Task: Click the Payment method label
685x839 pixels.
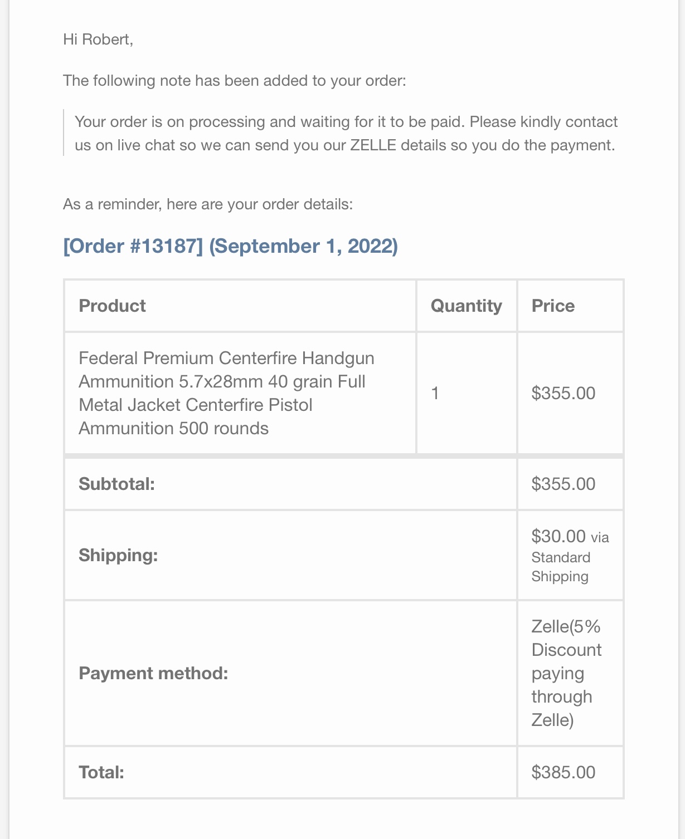Action: coord(153,674)
